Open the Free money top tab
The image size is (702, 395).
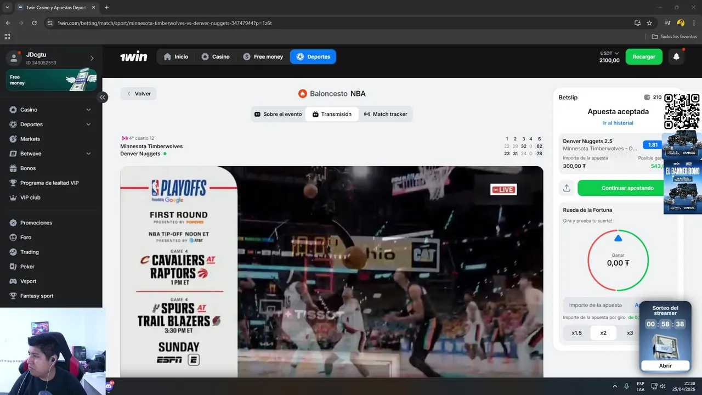(x=263, y=57)
